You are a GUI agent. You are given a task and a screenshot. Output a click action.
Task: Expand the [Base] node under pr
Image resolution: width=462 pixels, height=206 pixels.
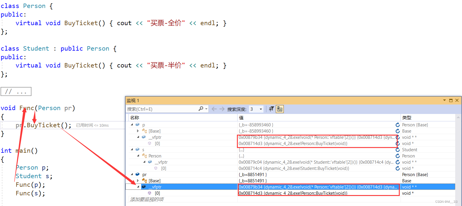[x=138, y=181]
